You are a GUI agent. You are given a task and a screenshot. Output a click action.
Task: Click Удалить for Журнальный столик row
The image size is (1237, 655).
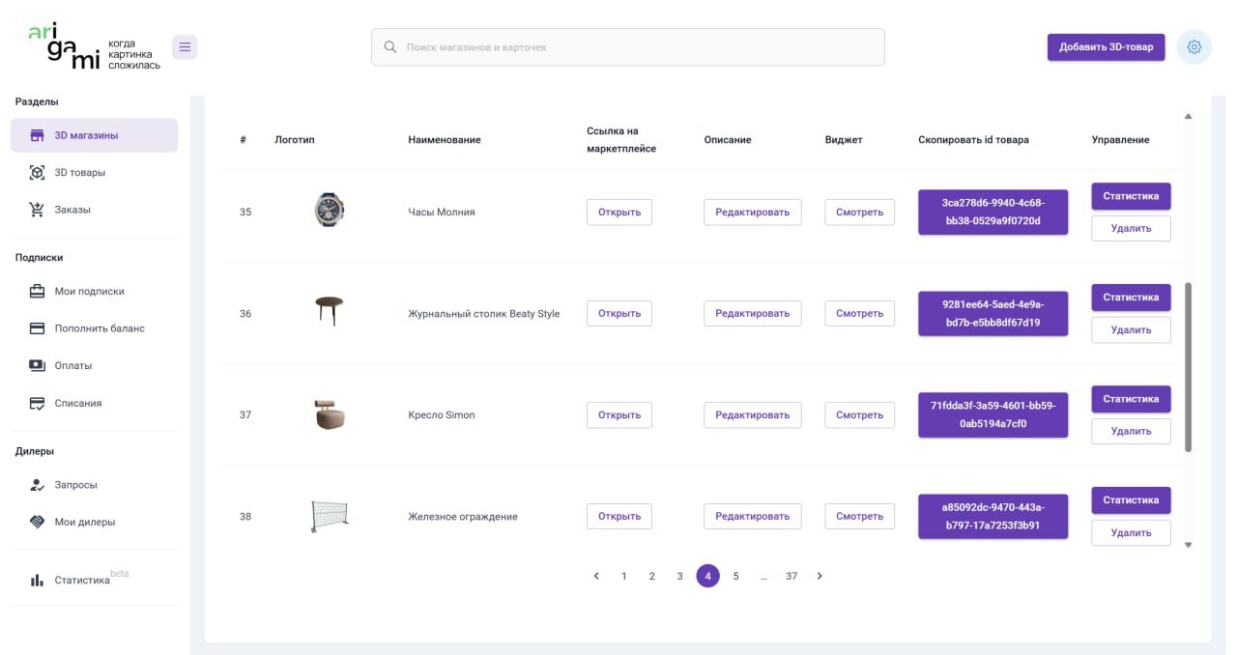click(x=1131, y=329)
